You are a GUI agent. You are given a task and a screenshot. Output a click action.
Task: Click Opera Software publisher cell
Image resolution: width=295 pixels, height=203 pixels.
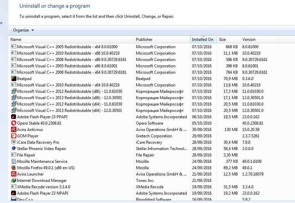point(150,123)
